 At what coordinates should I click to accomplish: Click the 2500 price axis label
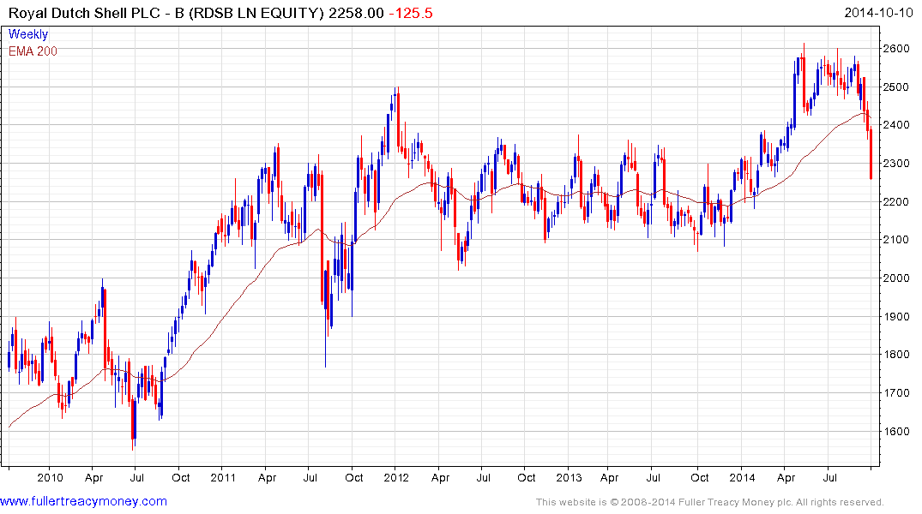coord(896,87)
